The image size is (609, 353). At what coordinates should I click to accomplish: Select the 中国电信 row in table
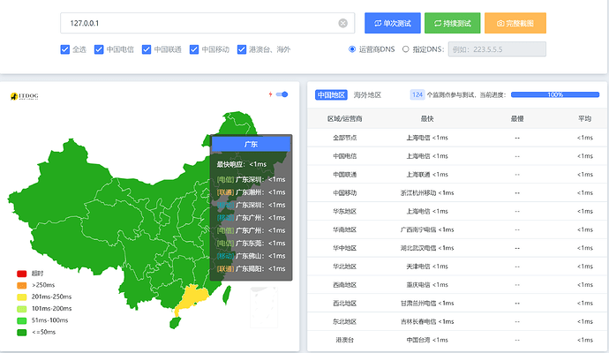(x=457, y=156)
